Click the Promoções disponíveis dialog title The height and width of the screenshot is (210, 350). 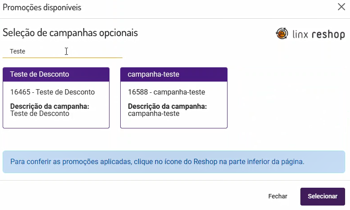(42, 8)
